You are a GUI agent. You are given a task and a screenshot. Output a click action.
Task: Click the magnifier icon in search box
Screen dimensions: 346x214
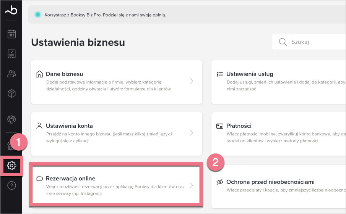[283, 42]
